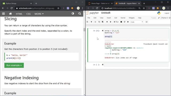
Task: Run cell In [6] using its run icon
Action: point(103,31)
